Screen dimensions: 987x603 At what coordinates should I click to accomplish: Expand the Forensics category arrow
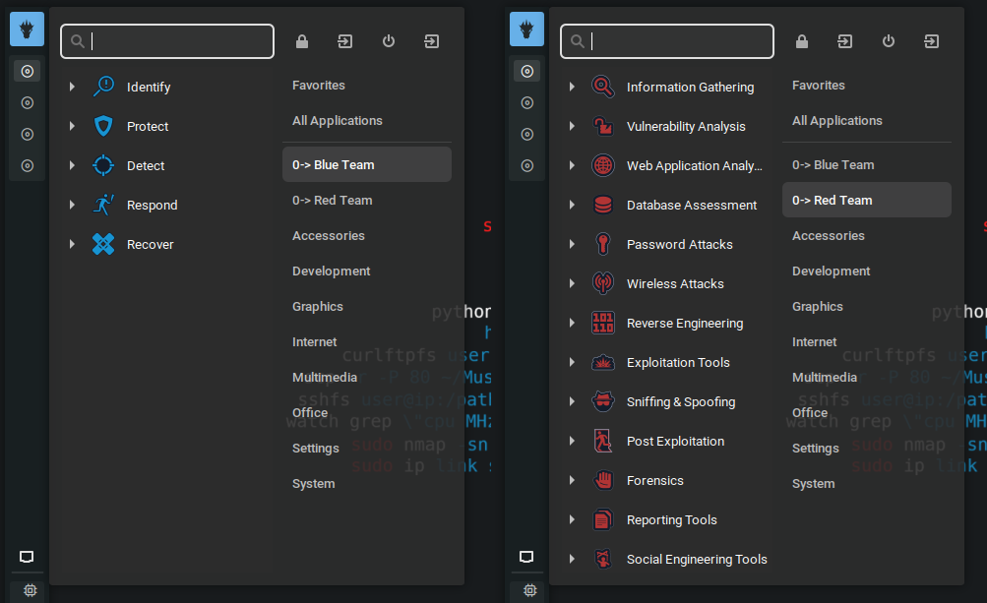573,480
